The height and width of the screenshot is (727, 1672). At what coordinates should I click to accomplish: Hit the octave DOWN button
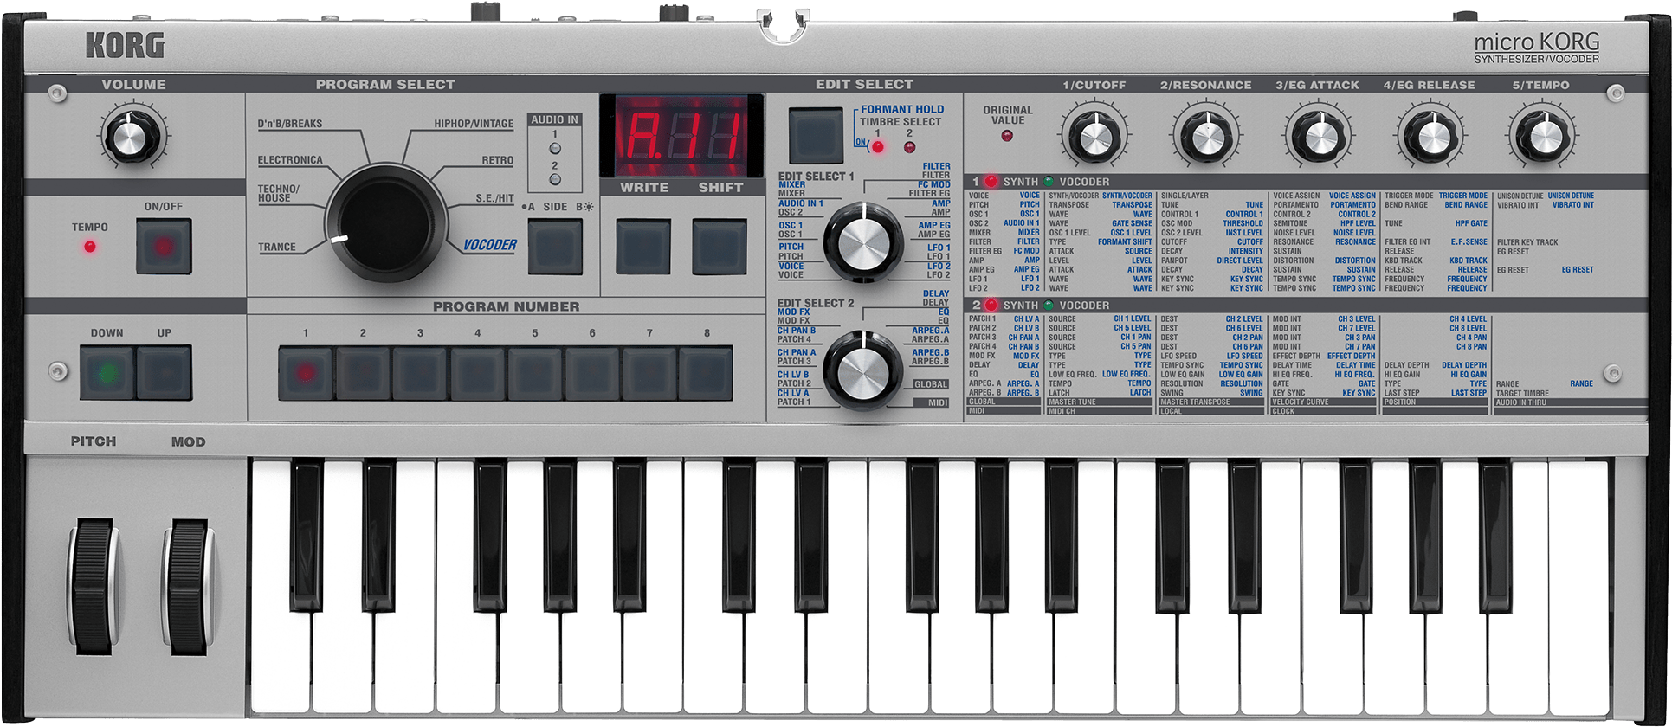[x=107, y=373]
